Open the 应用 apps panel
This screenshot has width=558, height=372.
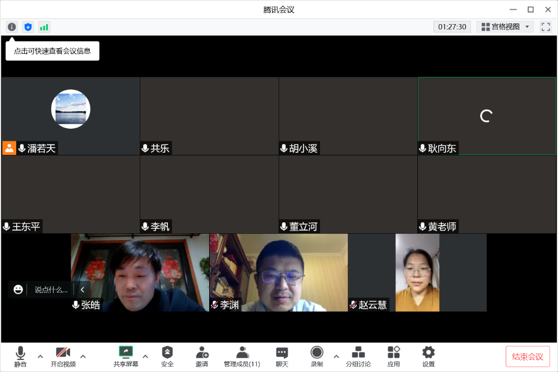[393, 356]
